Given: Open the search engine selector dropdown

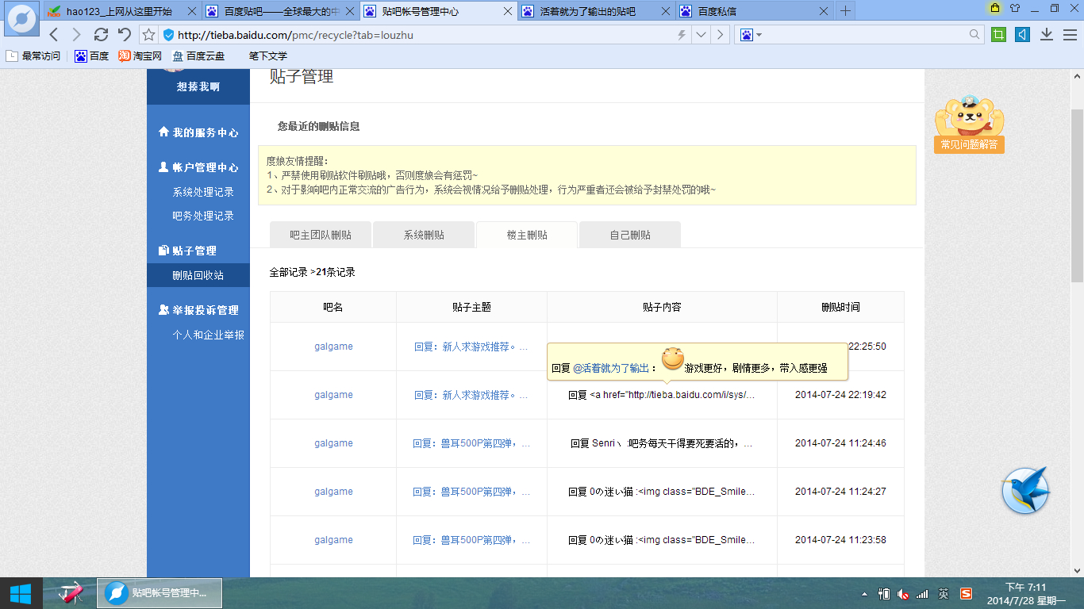Looking at the screenshot, I should tap(751, 35).
